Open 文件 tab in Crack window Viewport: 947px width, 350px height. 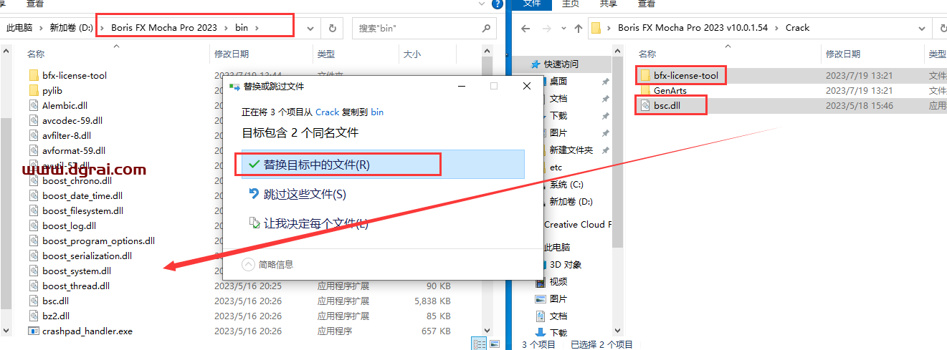[x=532, y=4]
